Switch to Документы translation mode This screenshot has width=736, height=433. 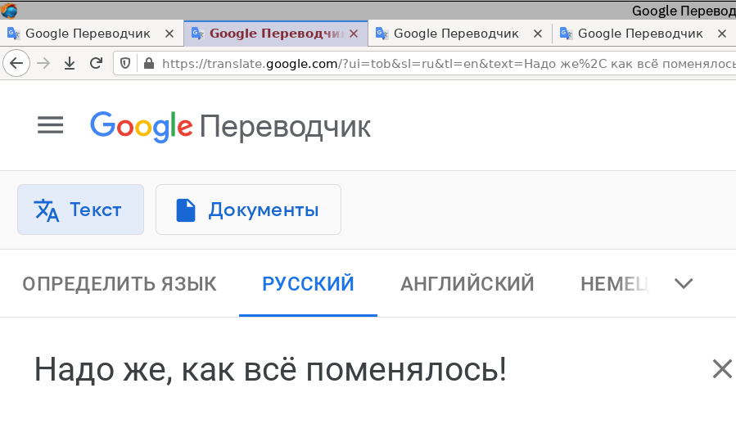pos(248,210)
